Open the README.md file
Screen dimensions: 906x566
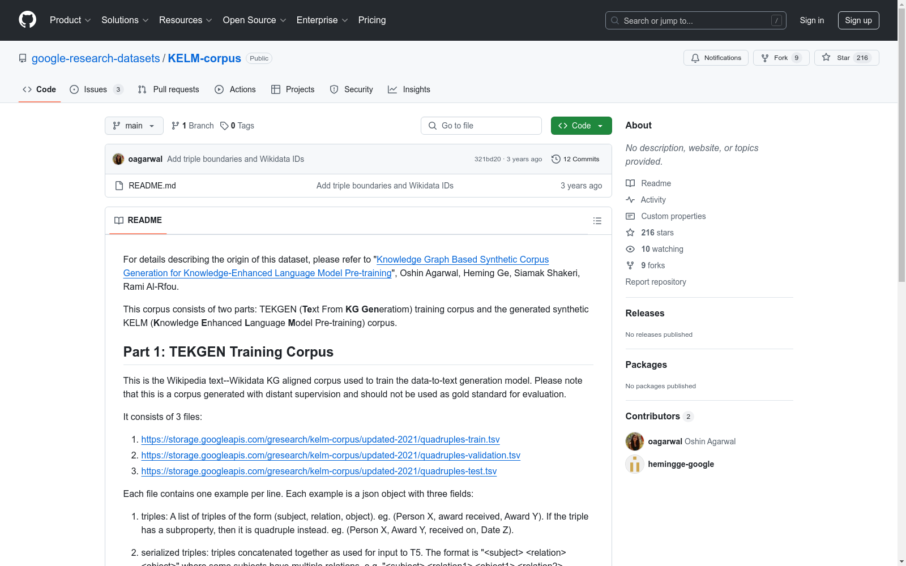pyautogui.click(x=152, y=186)
